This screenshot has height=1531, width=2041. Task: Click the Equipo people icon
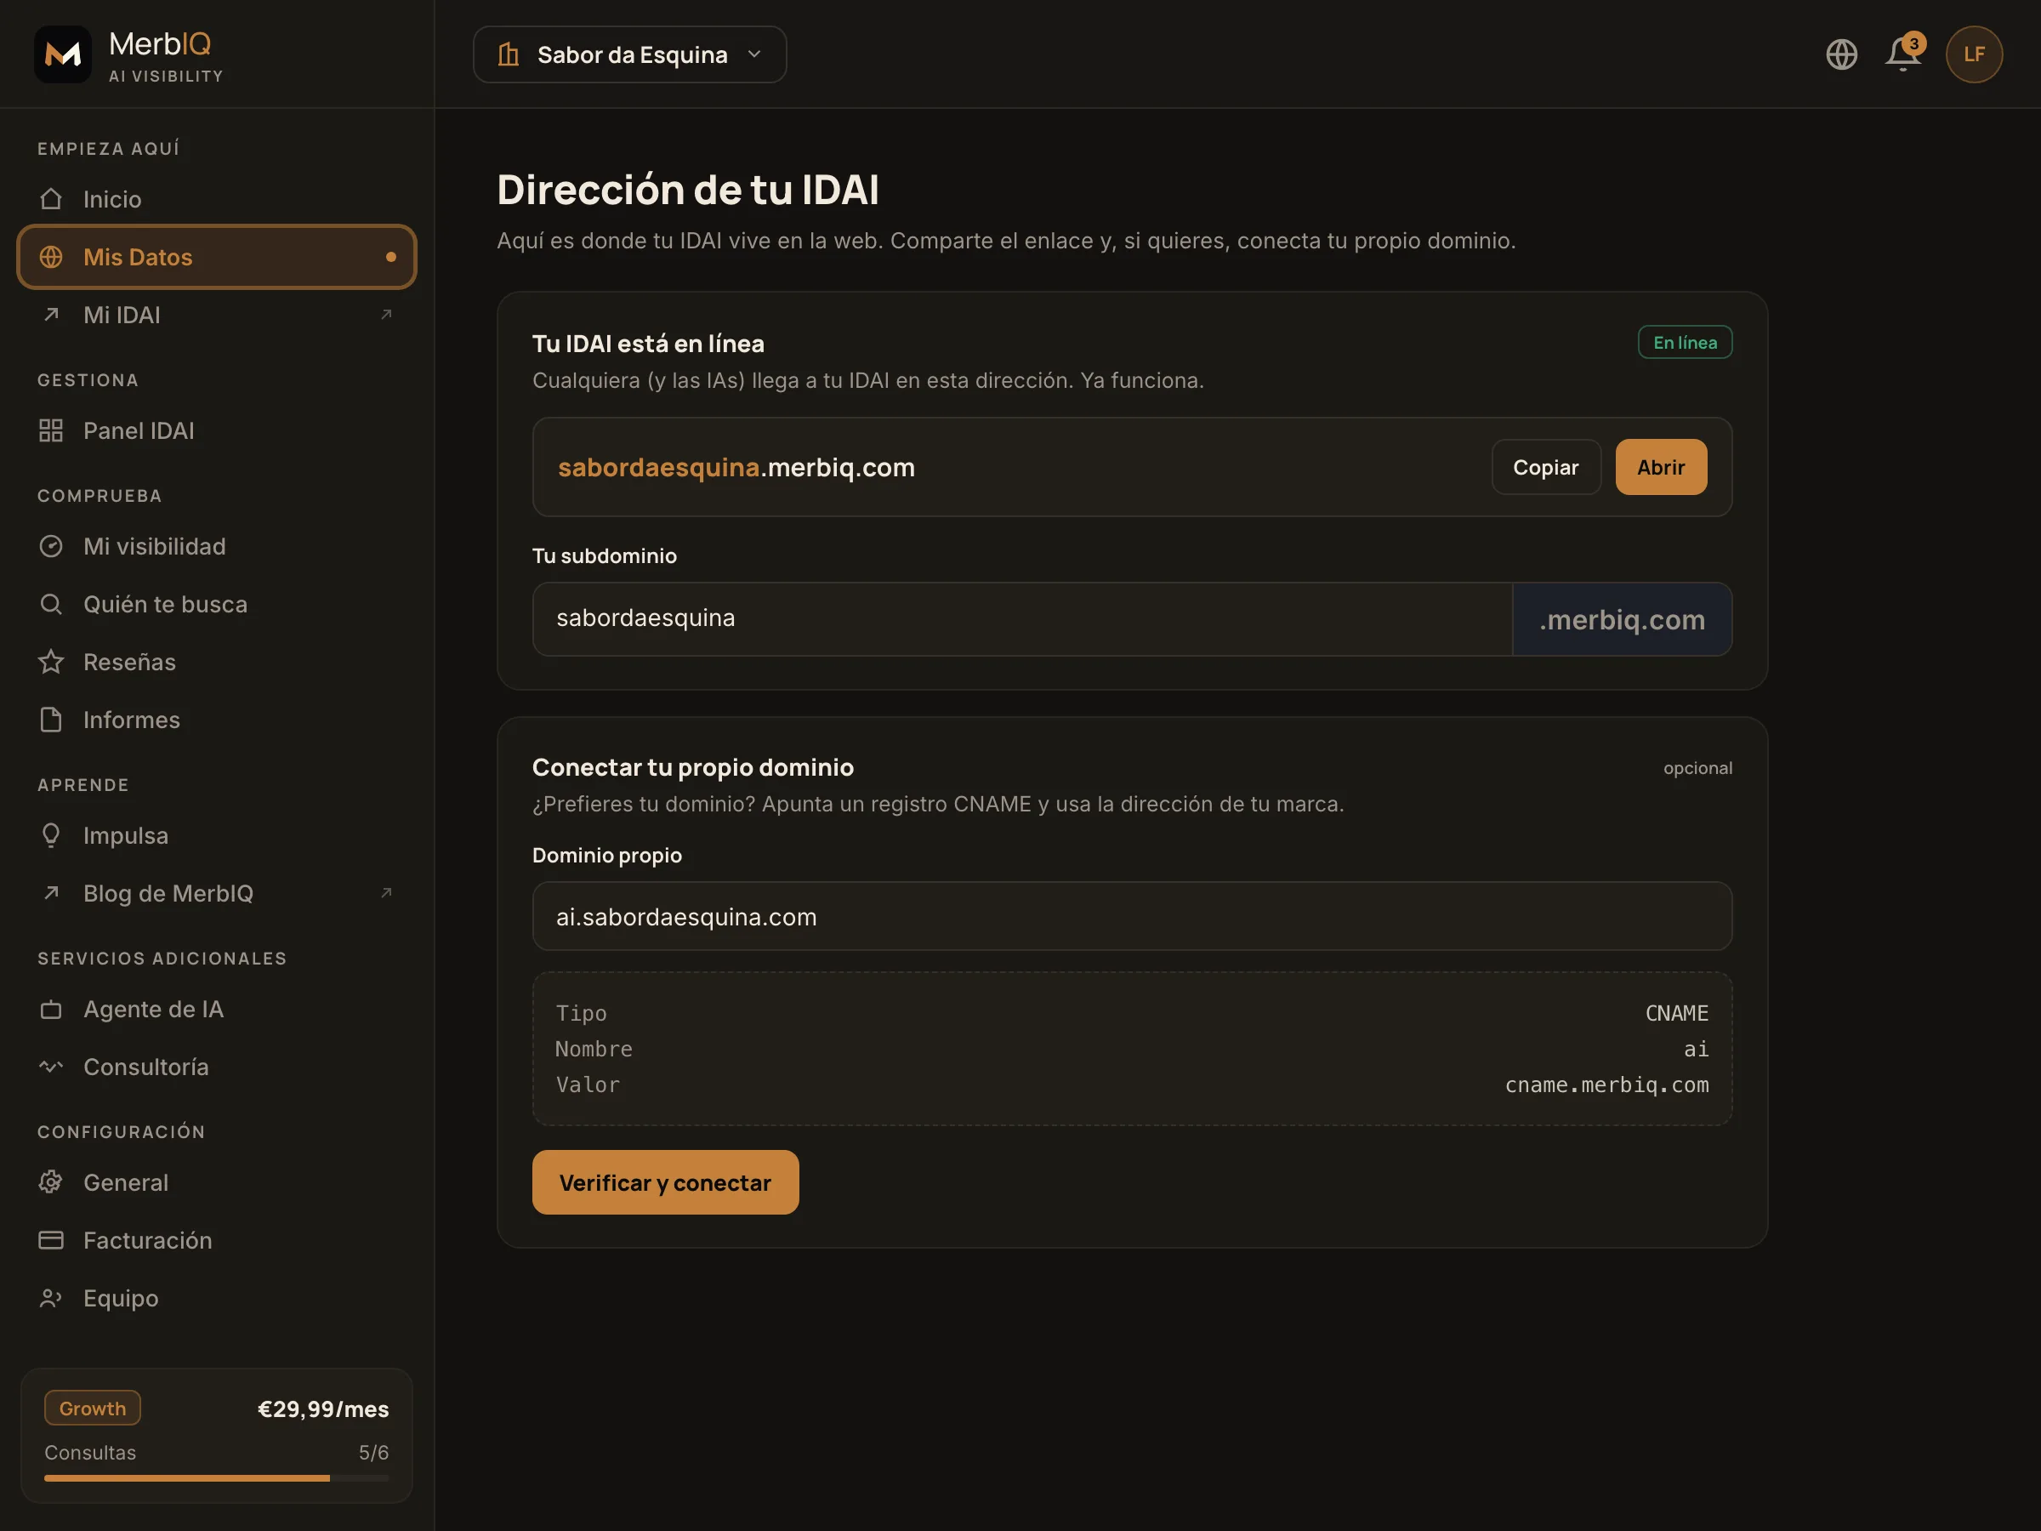tap(51, 1299)
